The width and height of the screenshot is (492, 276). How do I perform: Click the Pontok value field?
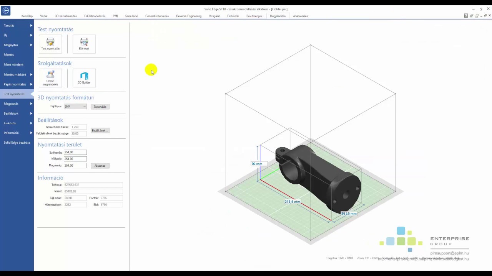[111, 198]
